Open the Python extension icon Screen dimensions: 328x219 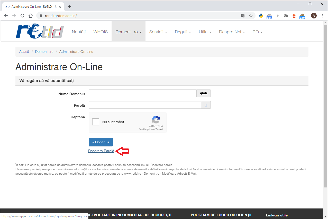tap(261, 16)
